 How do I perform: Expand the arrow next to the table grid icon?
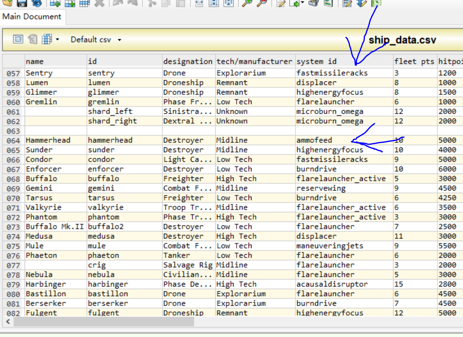click(x=57, y=40)
